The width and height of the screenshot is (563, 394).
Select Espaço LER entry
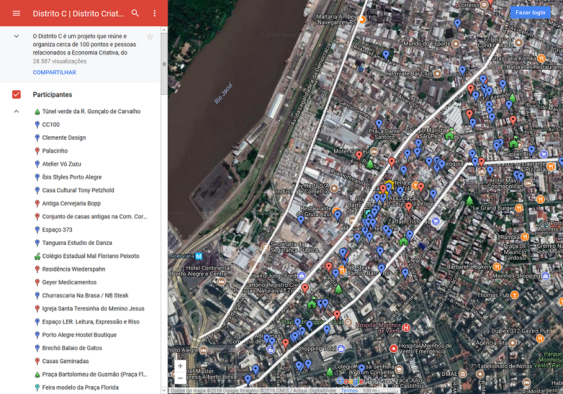[91, 322]
